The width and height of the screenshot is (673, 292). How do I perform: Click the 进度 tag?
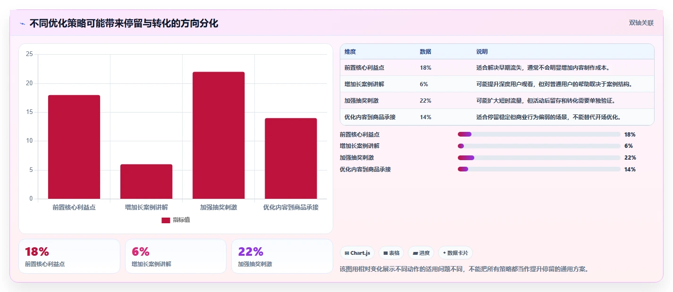421,253
